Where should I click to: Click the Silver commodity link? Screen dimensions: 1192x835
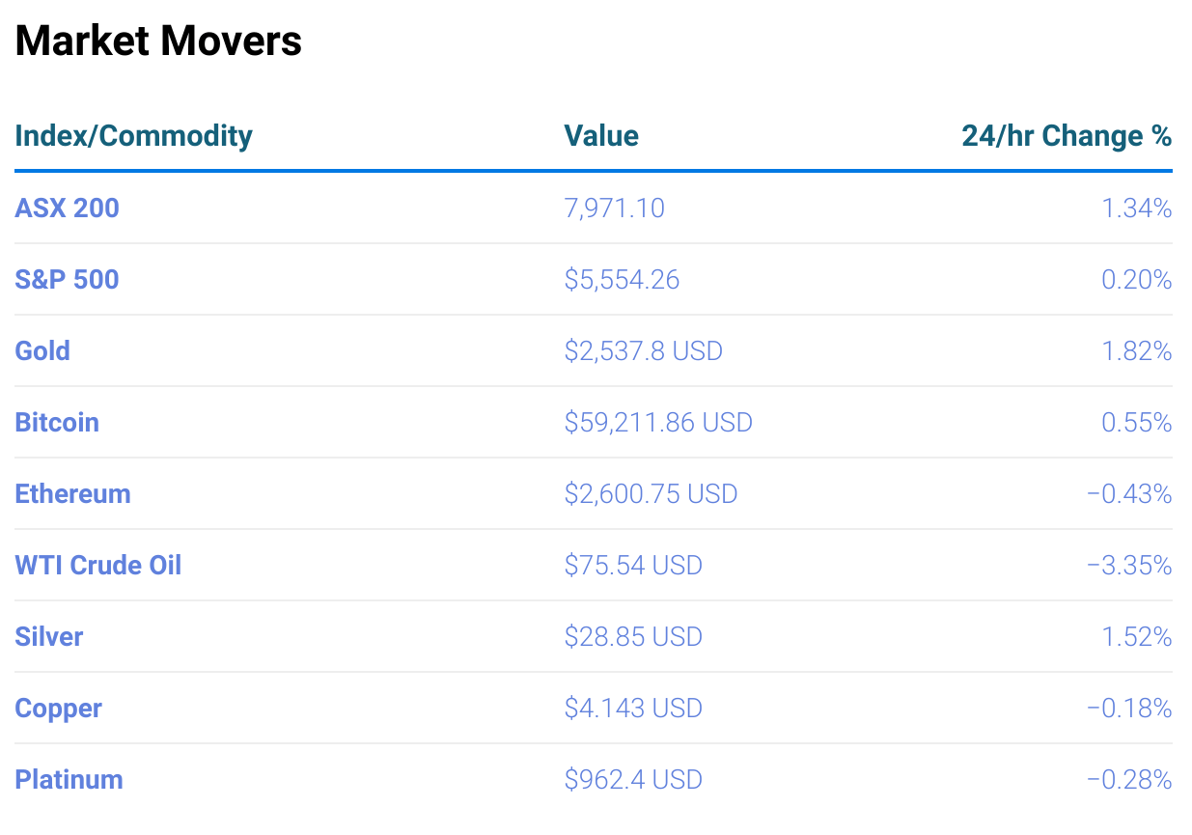tap(49, 636)
